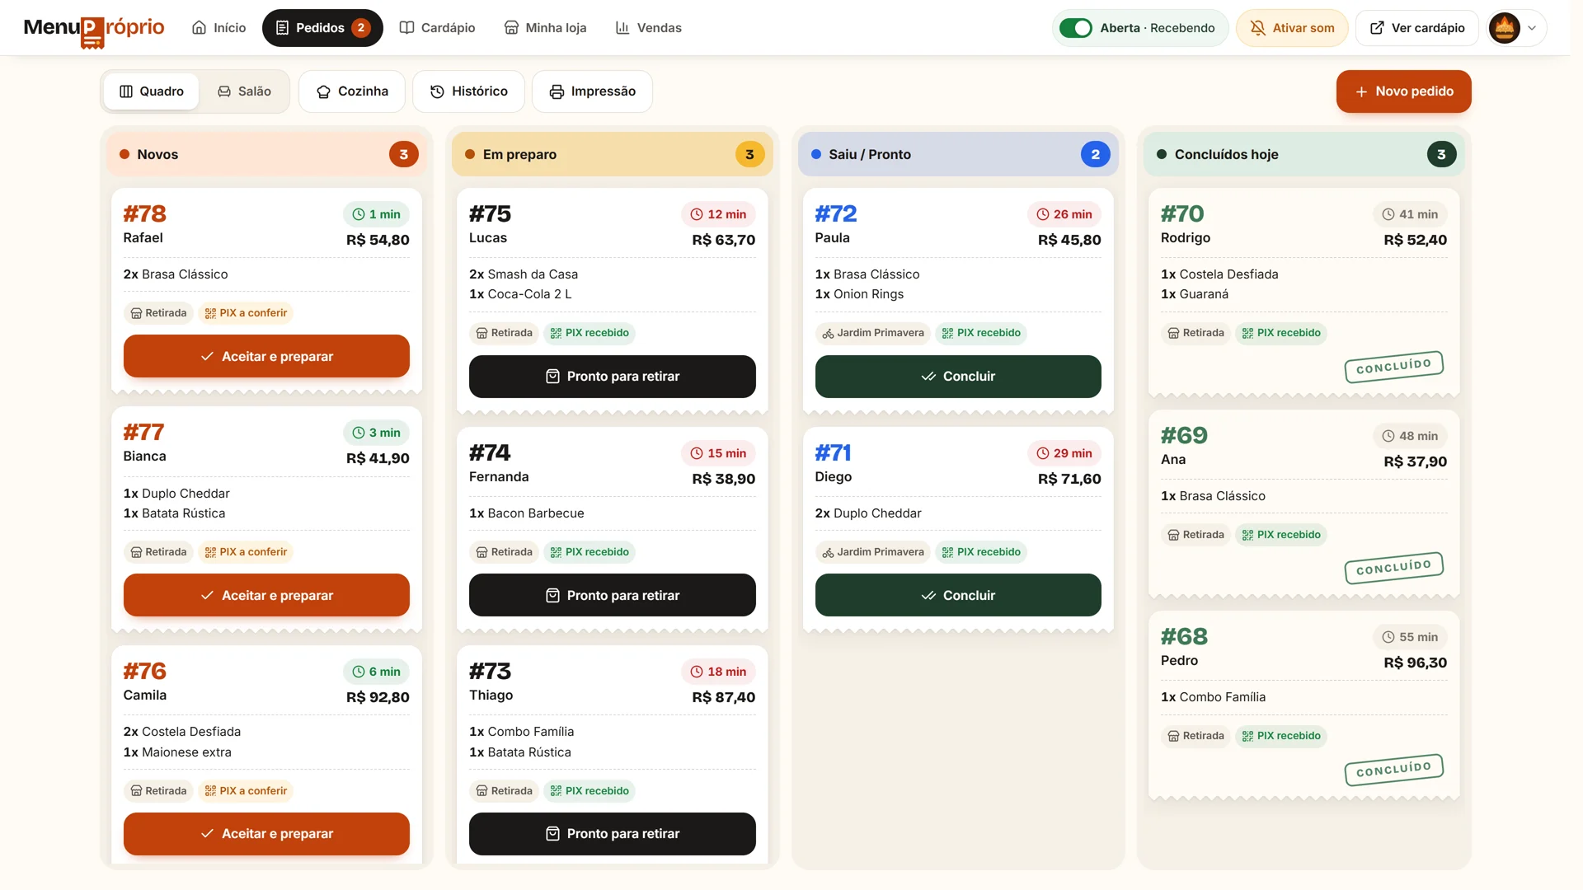The width and height of the screenshot is (1583, 890).
Task: Accept and prepare Bianca's order #77
Action: click(x=266, y=595)
